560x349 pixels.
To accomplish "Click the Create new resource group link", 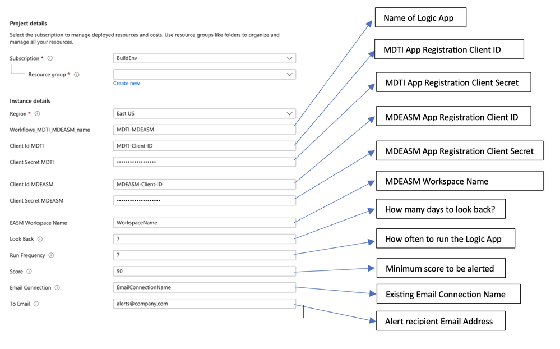I will pyautogui.click(x=127, y=83).
